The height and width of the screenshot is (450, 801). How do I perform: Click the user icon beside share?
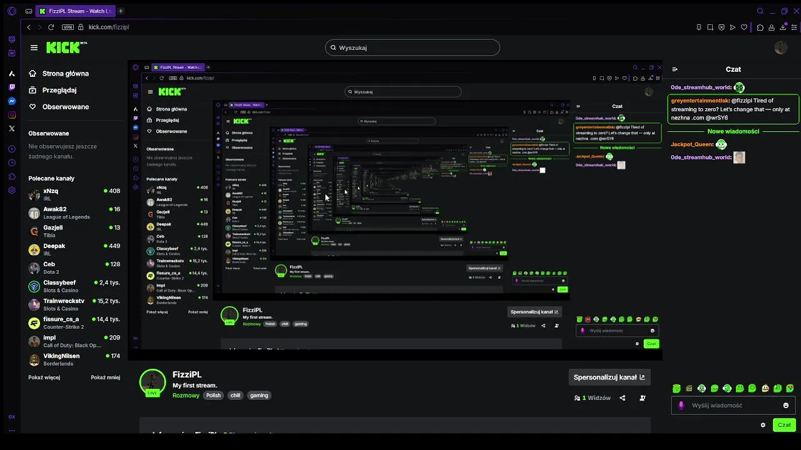pos(643,398)
